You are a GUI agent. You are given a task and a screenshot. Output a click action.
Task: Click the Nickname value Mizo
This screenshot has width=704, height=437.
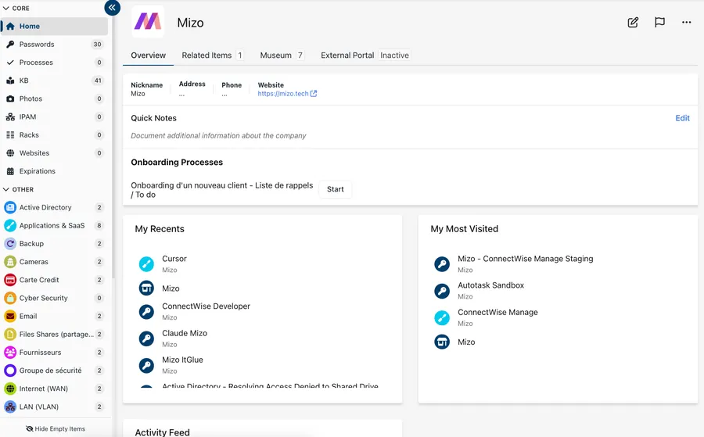[x=138, y=94]
